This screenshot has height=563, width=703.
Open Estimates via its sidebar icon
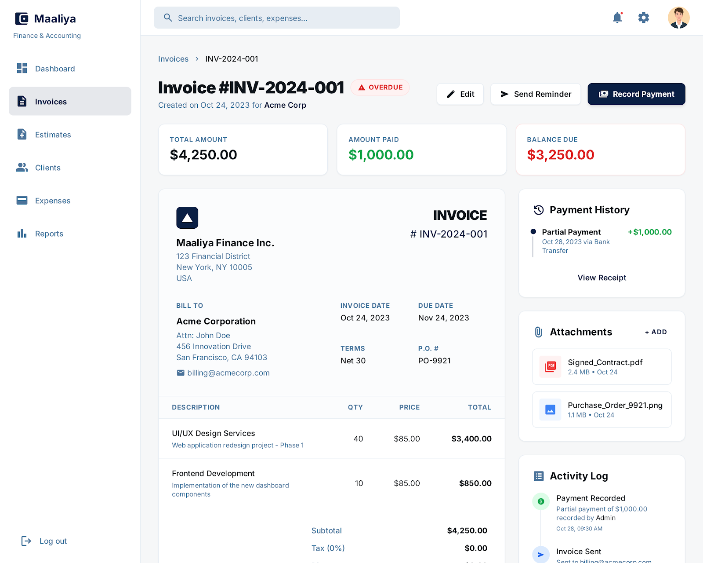22,135
